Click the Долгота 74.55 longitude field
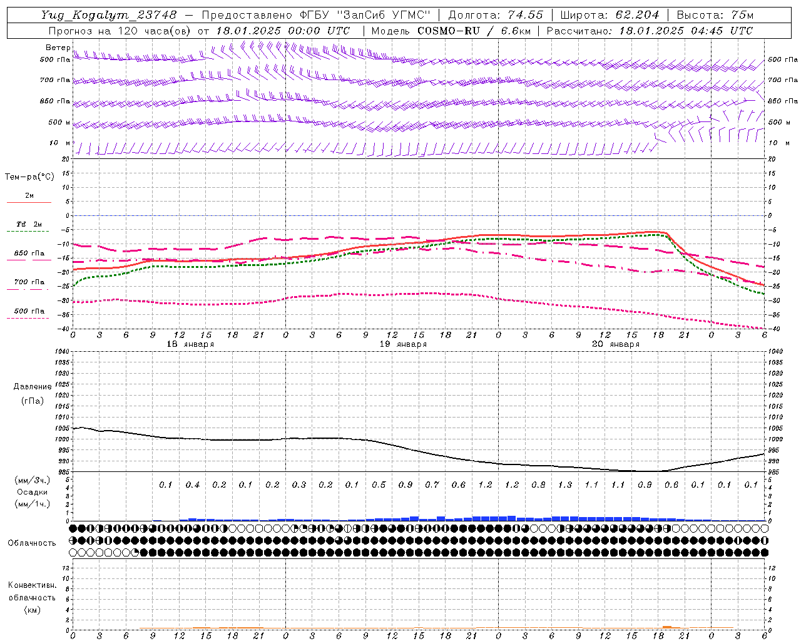This screenshot has width=801, height=641. point(496,15)
